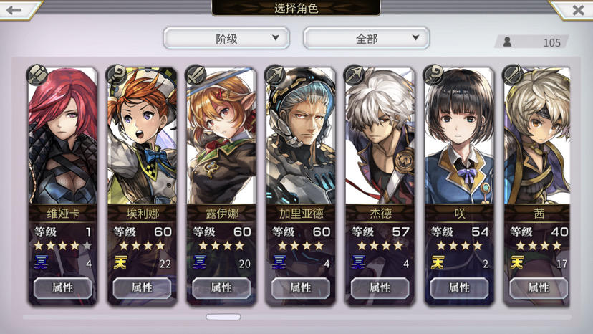Open 属性 for 加里亚德
The image size is (593, 334).
click(x=300, y=288)
